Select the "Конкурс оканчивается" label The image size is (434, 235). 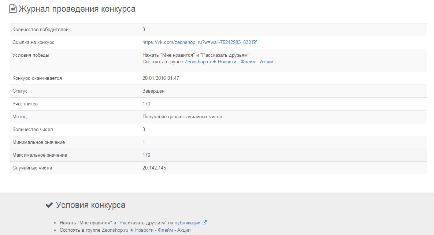[37, 78]
